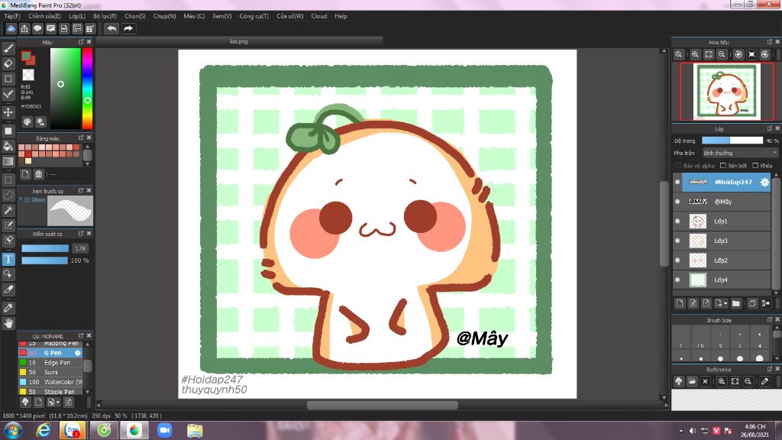
Task: Hide the Lớp2 layer
Action: (677, 260)
